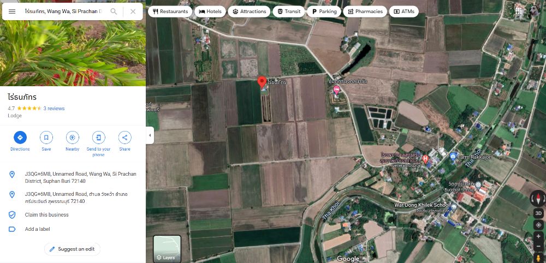Click the place photo header
Screen dimensions: 546x263
click(73, 53)
